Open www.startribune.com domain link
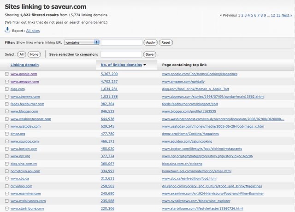295x212 pixels. pyautogui.click(x=27, y=208)
